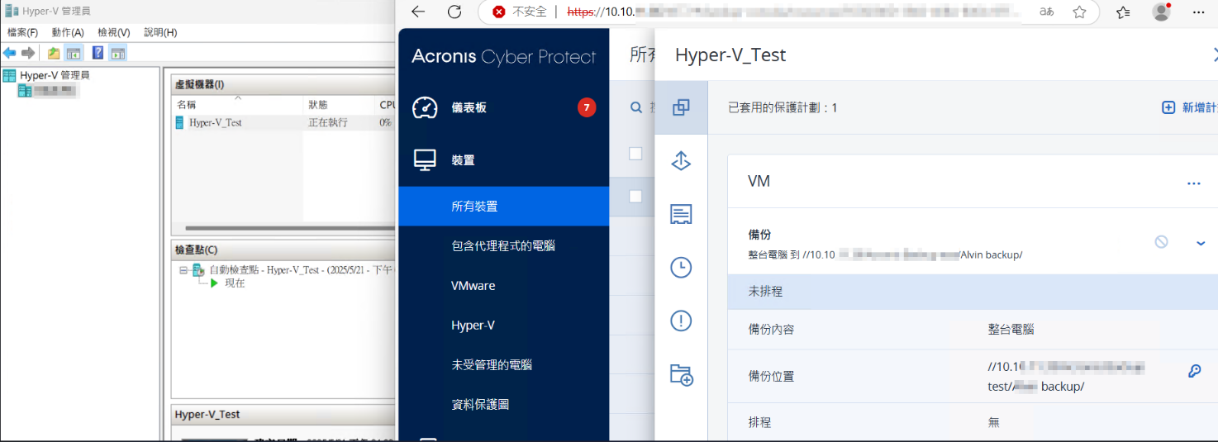Click 未排程 schedule status row
The height and width of the screenshot is (442, 1218).
973,292
